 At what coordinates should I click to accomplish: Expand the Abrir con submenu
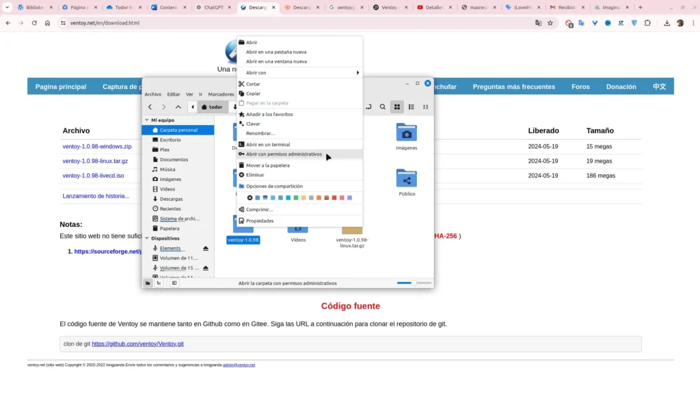299,72
